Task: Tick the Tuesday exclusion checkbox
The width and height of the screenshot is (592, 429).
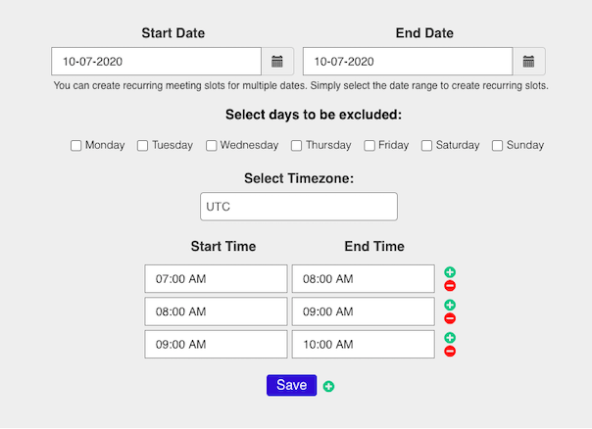Action: click(x=142, y=145)
